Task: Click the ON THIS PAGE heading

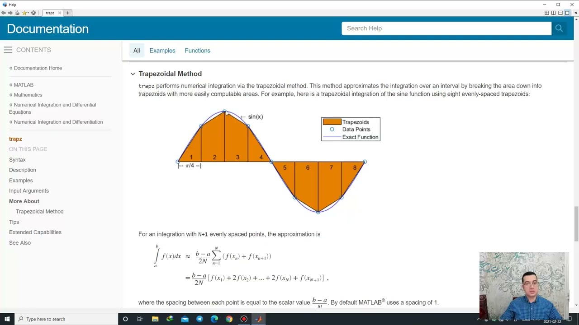Action: coord(28,149)
